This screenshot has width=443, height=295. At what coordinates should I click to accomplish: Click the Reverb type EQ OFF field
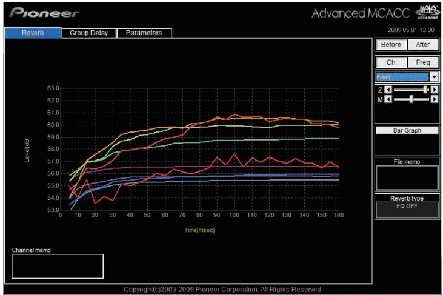[x=407, y=210]
